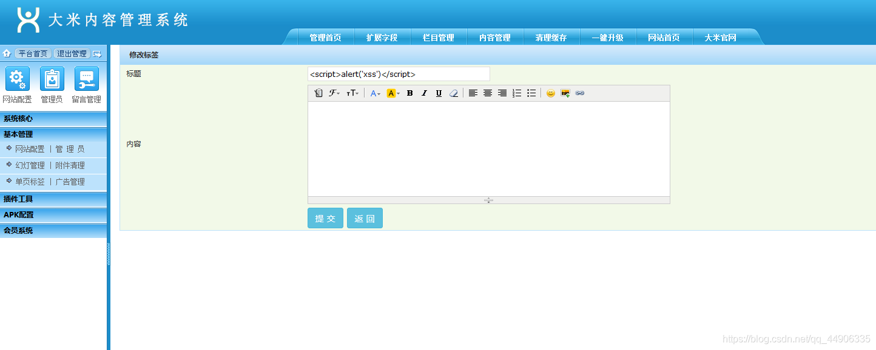Click the 一键升级 tab
The image size is (876, 350).
click(x=607, y=38)
